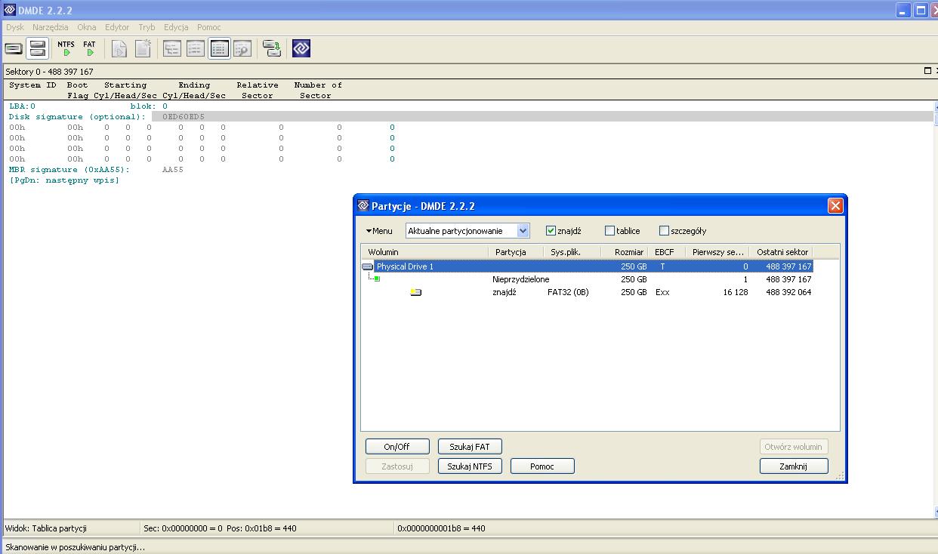Image resolution: width=938 pixels, height=554 pixels.
Task: Close the Partycje dialog with red X
Action: 835,206
